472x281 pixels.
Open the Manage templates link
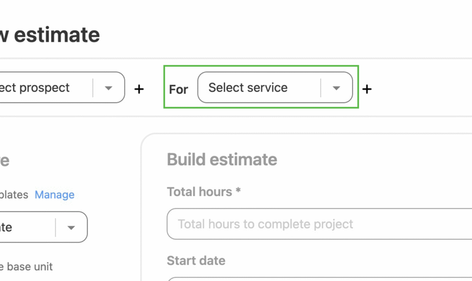click(x=54, y=195)
